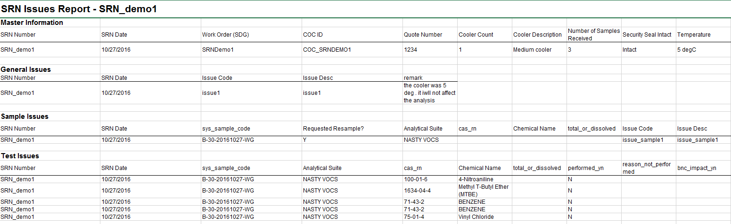Click the 5 degC temperature cell
The image size is (731, 224).
point(686,50)
